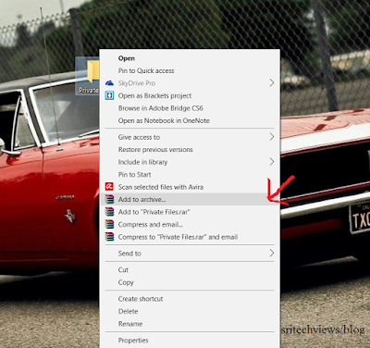Click WinRAR icon beside Add to archive
The height and width of the screenshot is (348, 370).
click(109, 199)
